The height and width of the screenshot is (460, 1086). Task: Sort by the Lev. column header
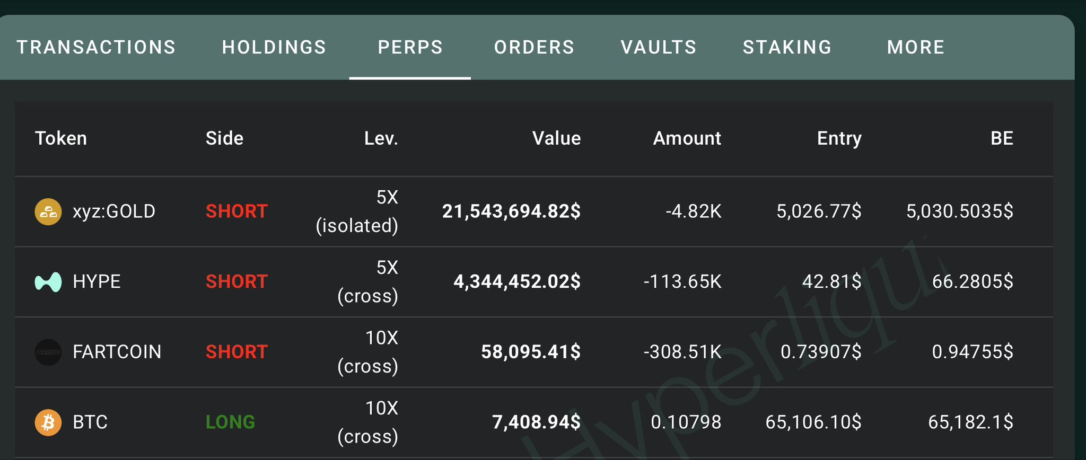click(x=381, y=139)
